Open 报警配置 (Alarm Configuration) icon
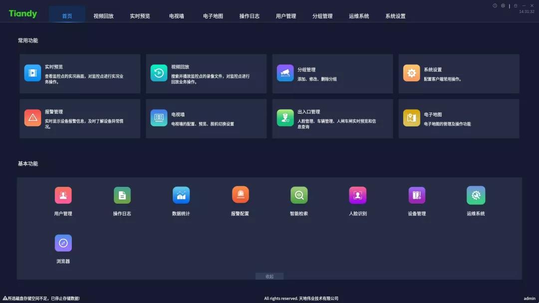Image resolution: width=539 pixels, height=303 pixels. pyautogui.click(x=240, y=195)
